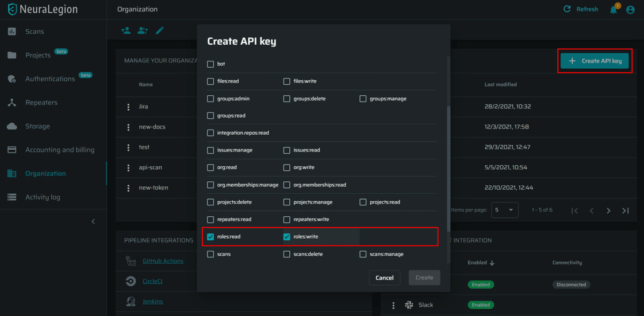Viewport: 644px width, 316px height.
Task: Select Scans in the sidebar
Action: point(34,32)
